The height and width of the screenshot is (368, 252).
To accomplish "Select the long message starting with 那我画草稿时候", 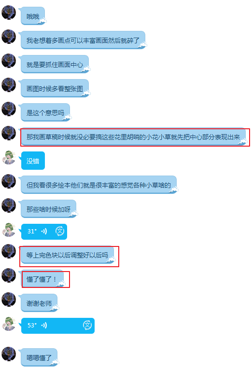I will pyautogui.click(x=134, y=137).
